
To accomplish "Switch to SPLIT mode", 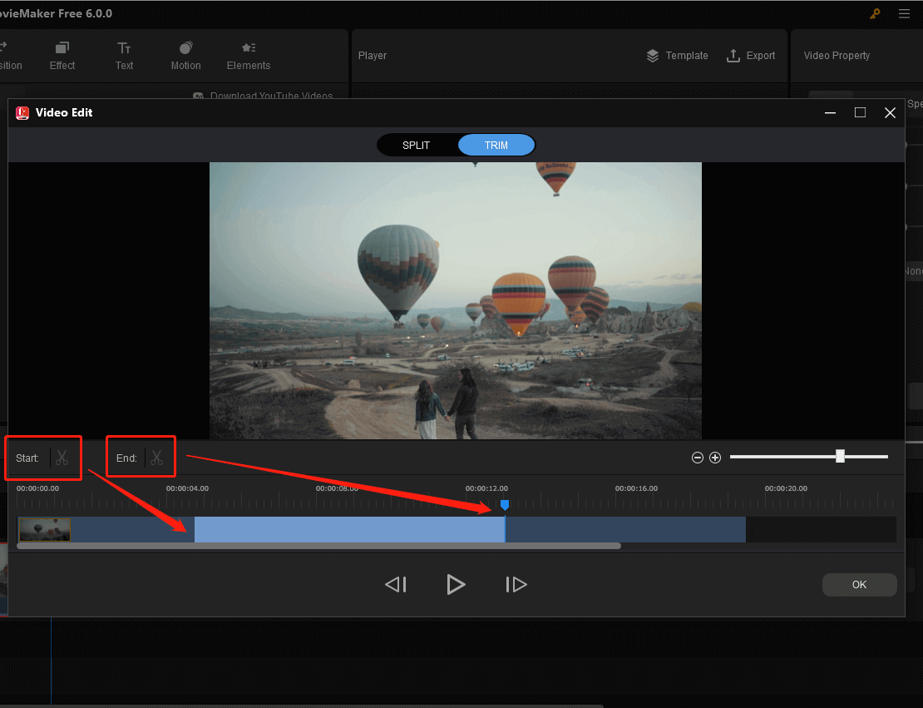I will (416, 144).
